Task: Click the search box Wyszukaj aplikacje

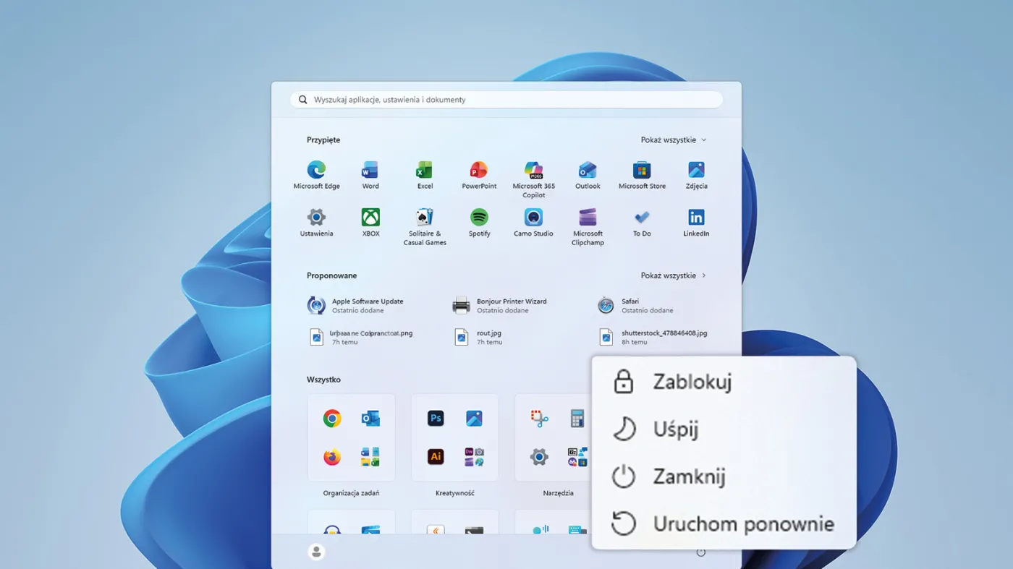Action: 506,100
